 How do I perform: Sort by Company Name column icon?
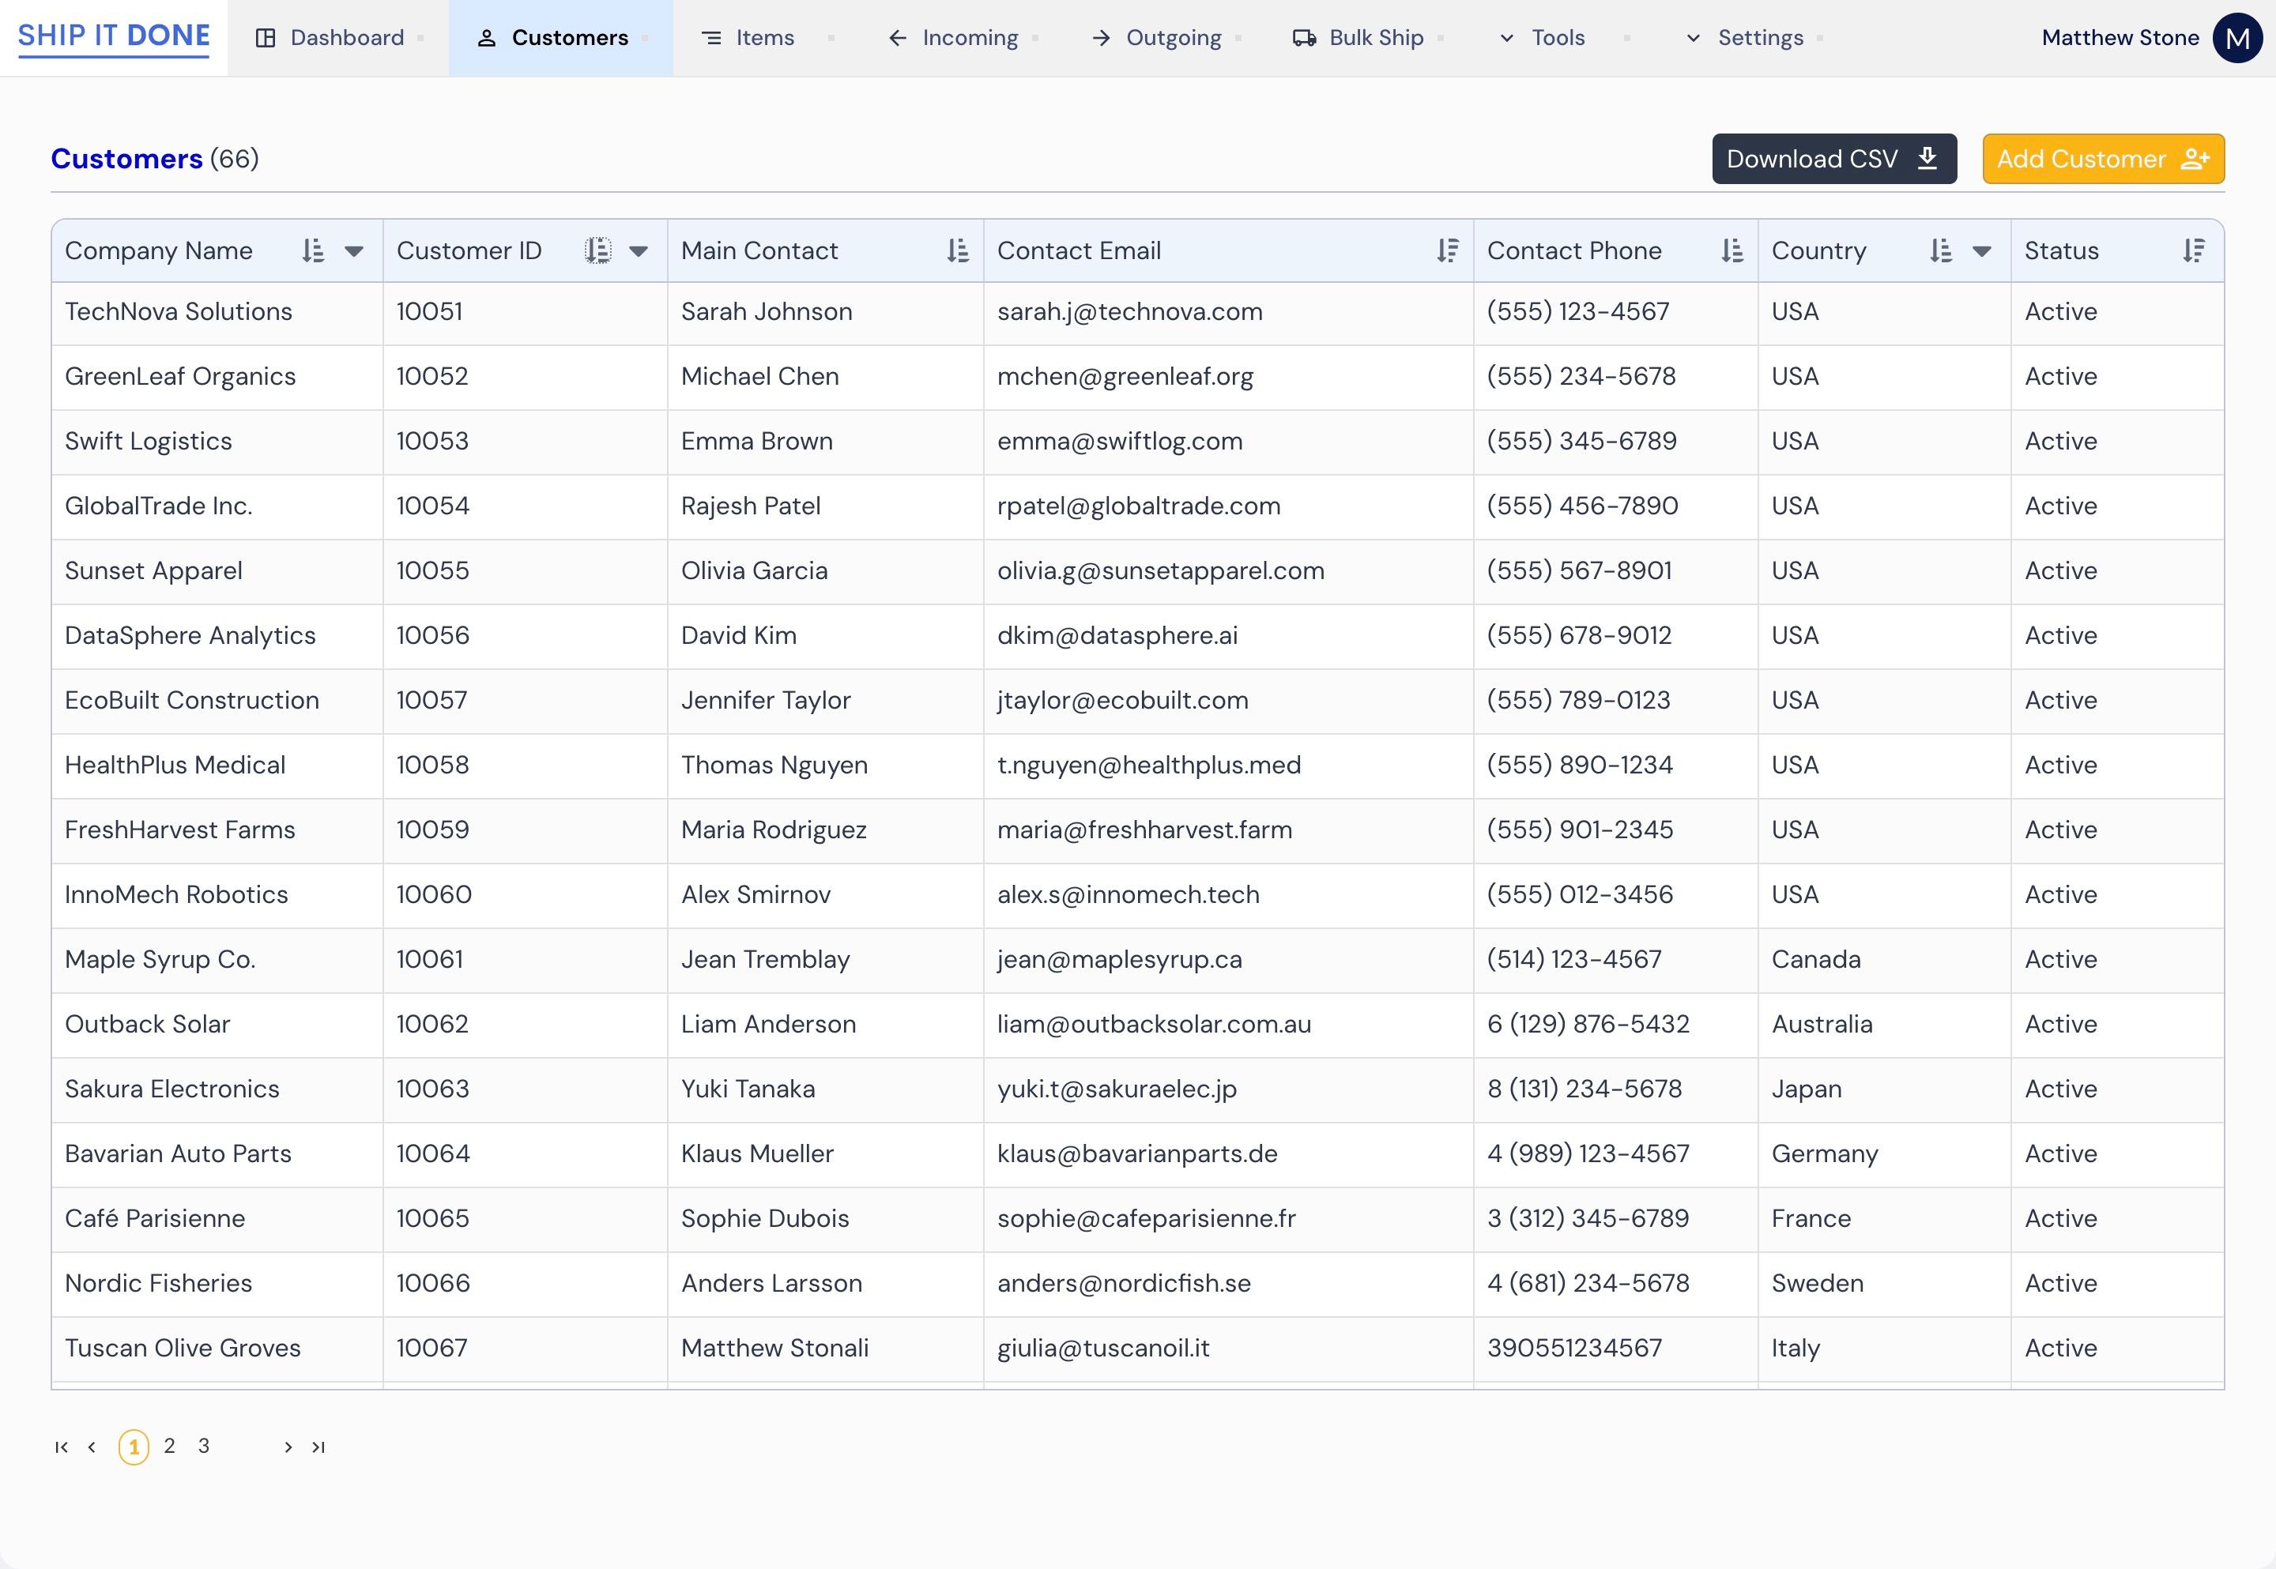click(313, 250)
